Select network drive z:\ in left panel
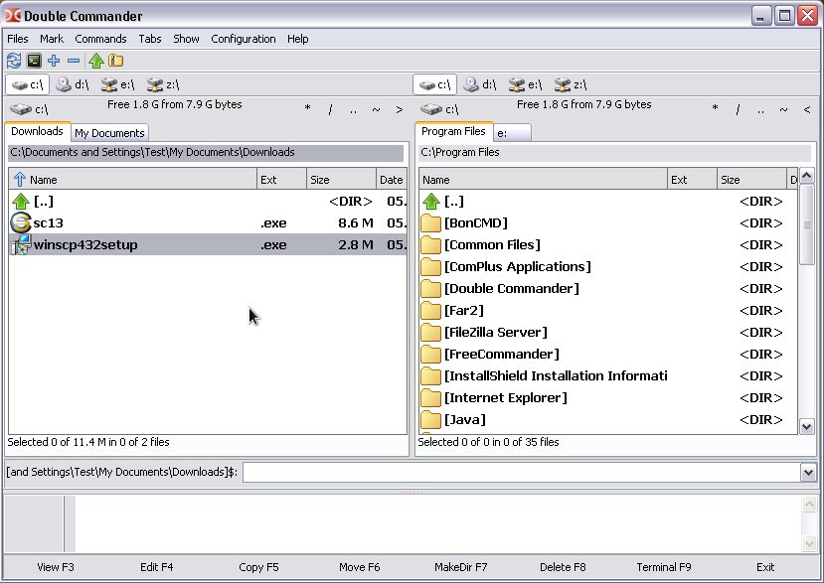 [x=163, y=84]
